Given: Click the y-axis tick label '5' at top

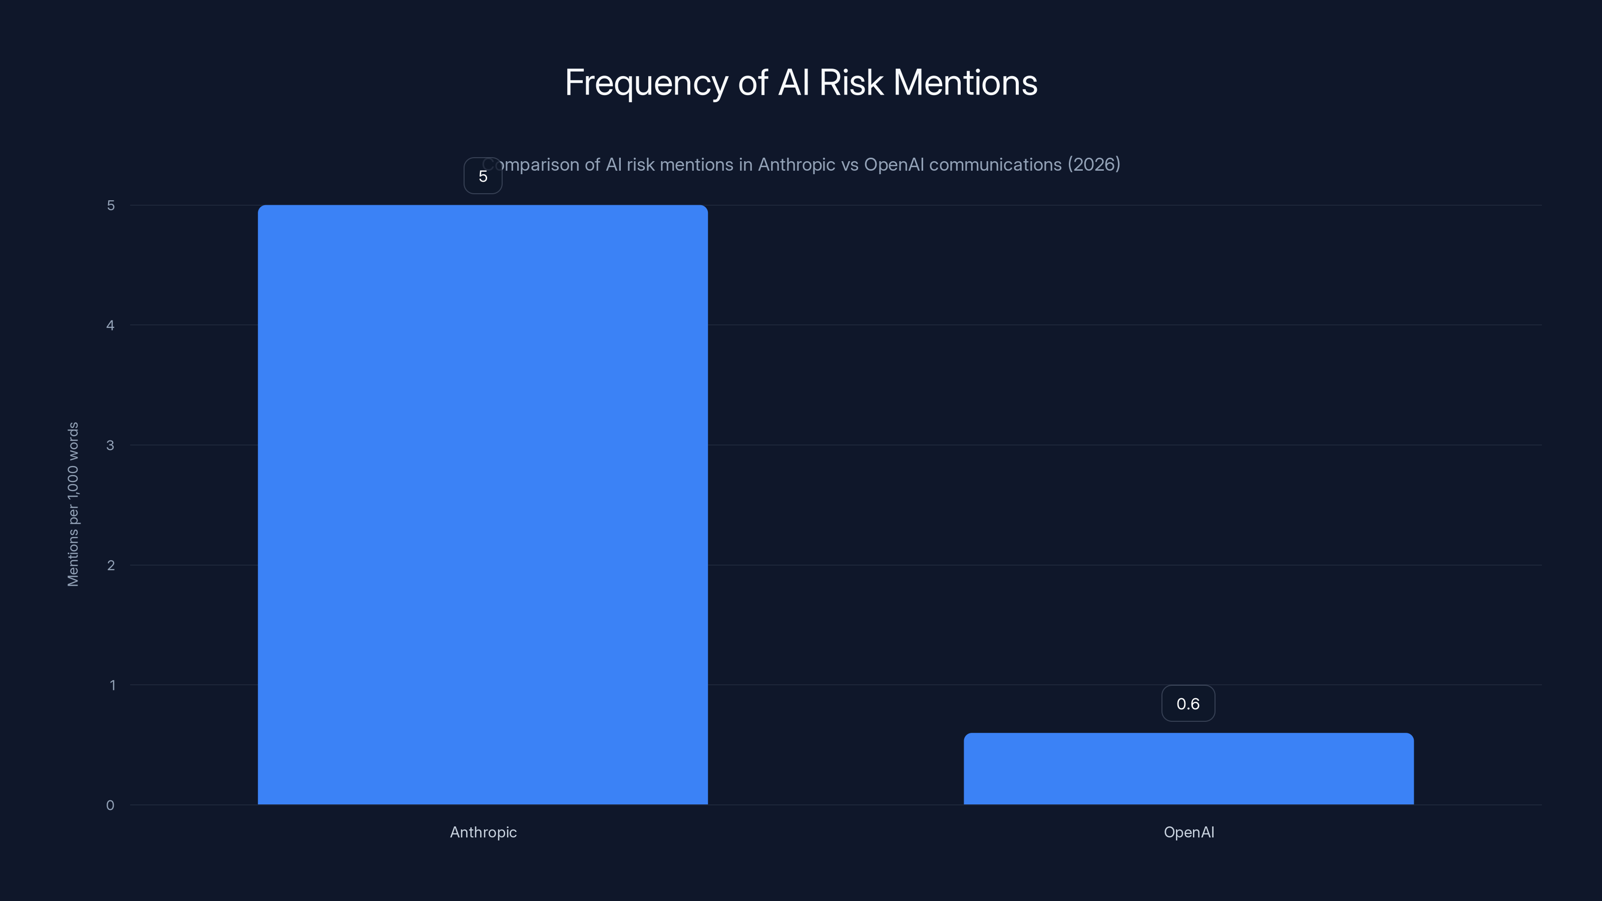Looking at the screenshot, I should coord(111,205).
